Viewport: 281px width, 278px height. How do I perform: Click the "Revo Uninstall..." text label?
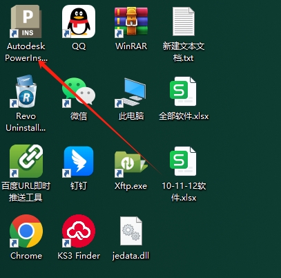click(26, 122)
